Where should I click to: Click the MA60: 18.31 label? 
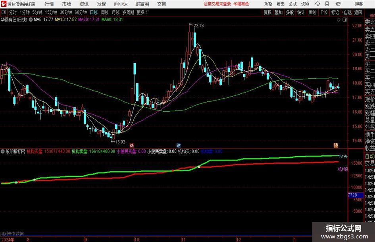pyautogui.click(x=112, y=19)
